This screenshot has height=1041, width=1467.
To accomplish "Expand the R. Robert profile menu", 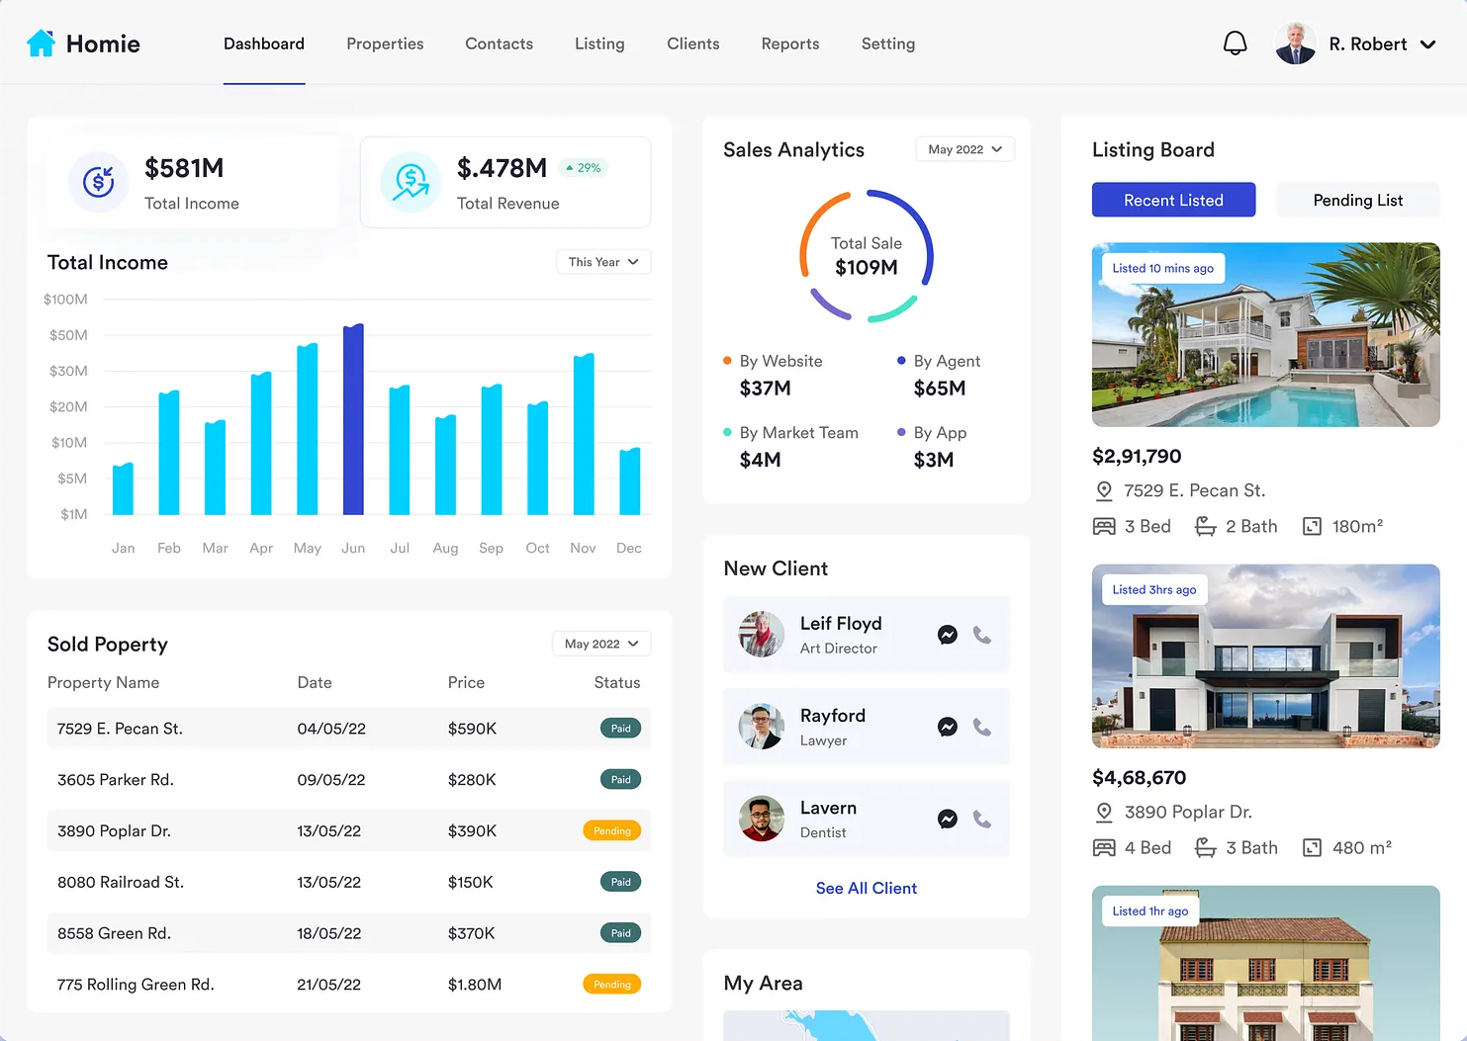I will pos(1427,44).
